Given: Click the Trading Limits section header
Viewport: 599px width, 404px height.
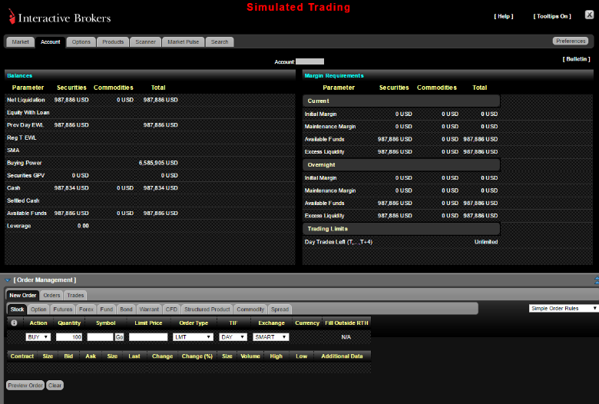Looking at the screenshot, I should point(401,229).
